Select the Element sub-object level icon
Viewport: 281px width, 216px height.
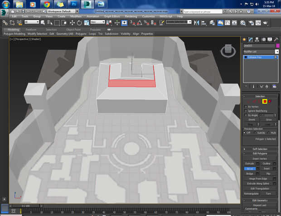270,101
